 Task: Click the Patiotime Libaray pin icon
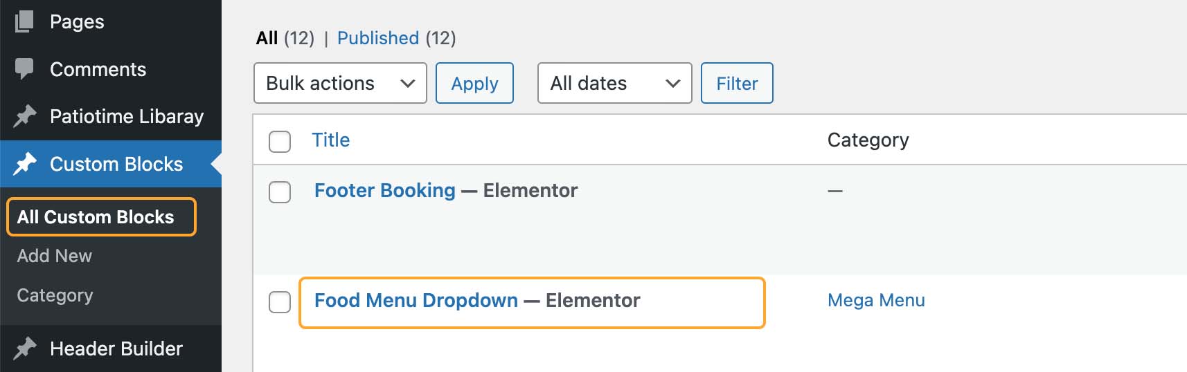[x=24, y=116]
